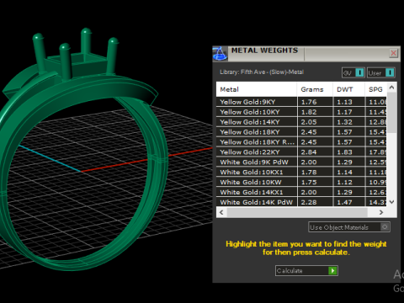Click the 2.28 grams value for 14K PdW
This screenshot has width=404, height=303.
coord(309,202)
